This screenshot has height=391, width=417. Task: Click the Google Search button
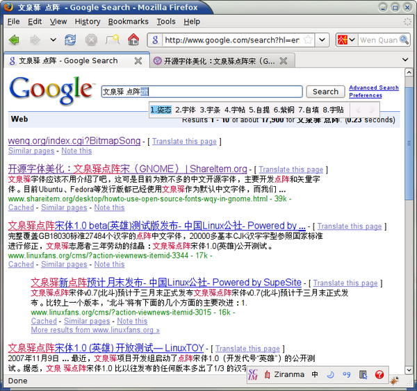[325, 92]
